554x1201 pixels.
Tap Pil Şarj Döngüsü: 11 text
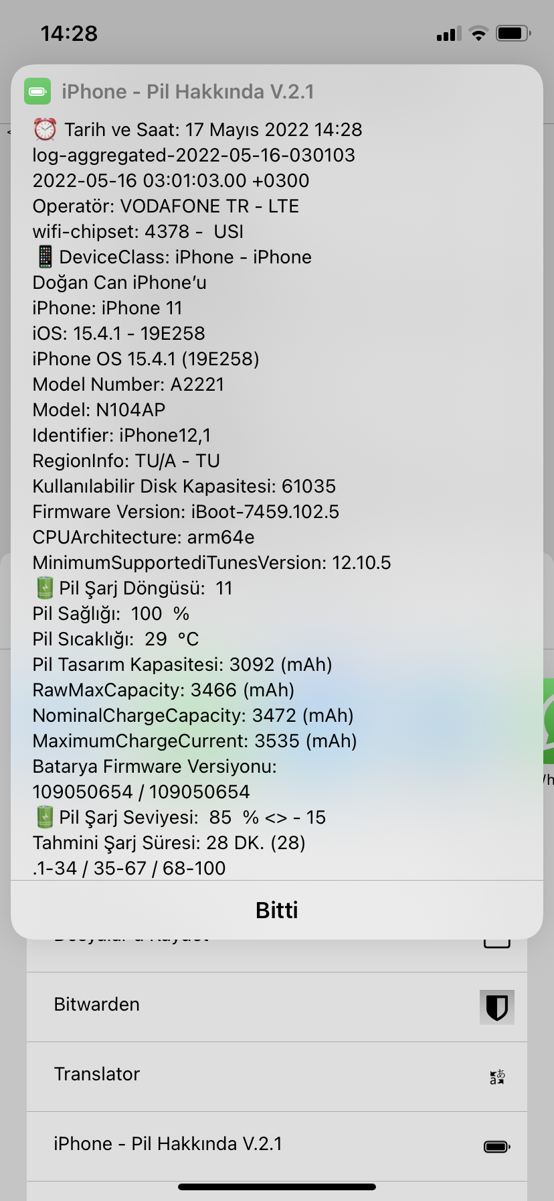146,588
